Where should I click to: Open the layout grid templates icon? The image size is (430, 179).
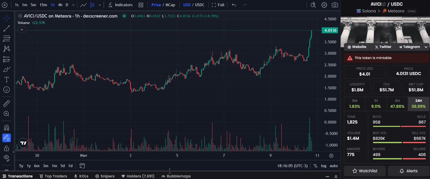click(x=141, y=5)
